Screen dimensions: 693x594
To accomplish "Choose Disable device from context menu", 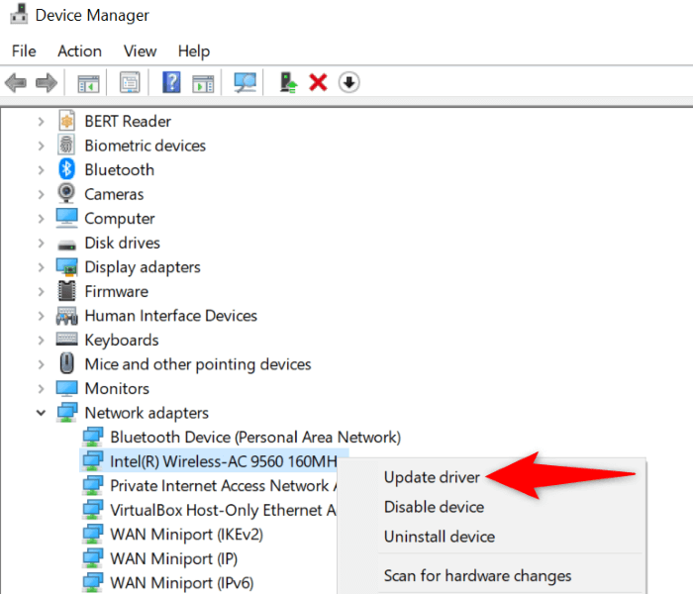I will tap(434, 507).
